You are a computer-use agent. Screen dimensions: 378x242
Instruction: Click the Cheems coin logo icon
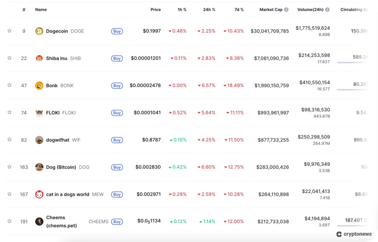point(39,221)
